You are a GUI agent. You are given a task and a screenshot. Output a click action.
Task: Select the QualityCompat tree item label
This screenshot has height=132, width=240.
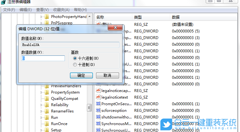coord(65,99)
